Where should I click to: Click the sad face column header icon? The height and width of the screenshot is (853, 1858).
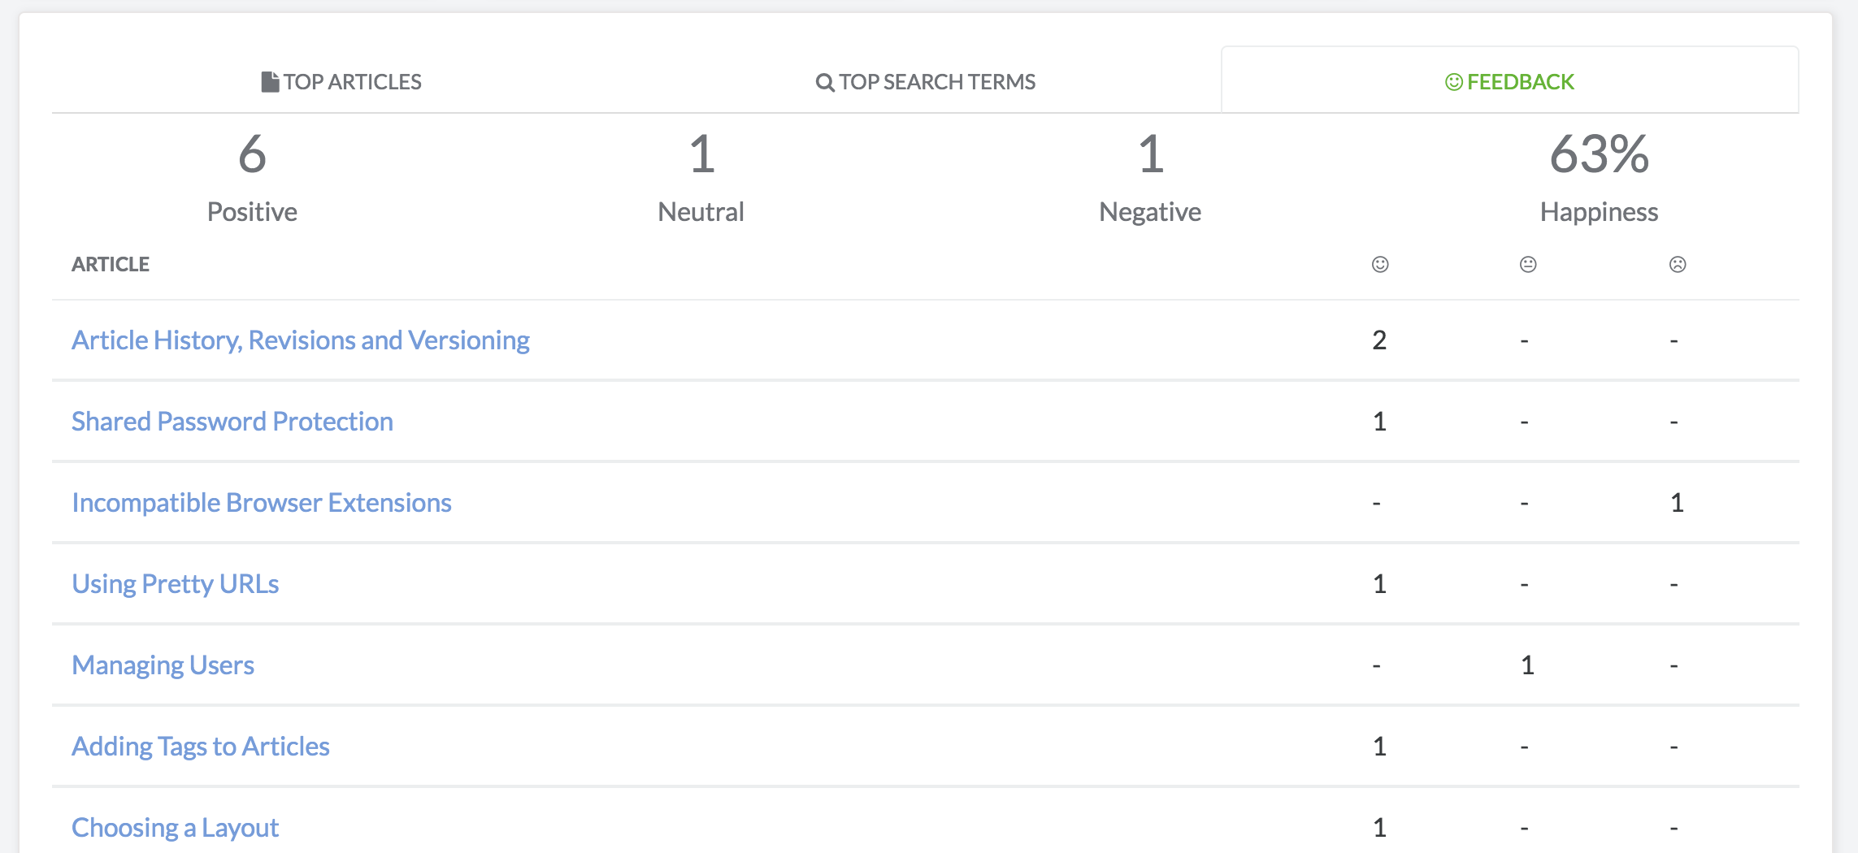click(x=1677, y=263)
